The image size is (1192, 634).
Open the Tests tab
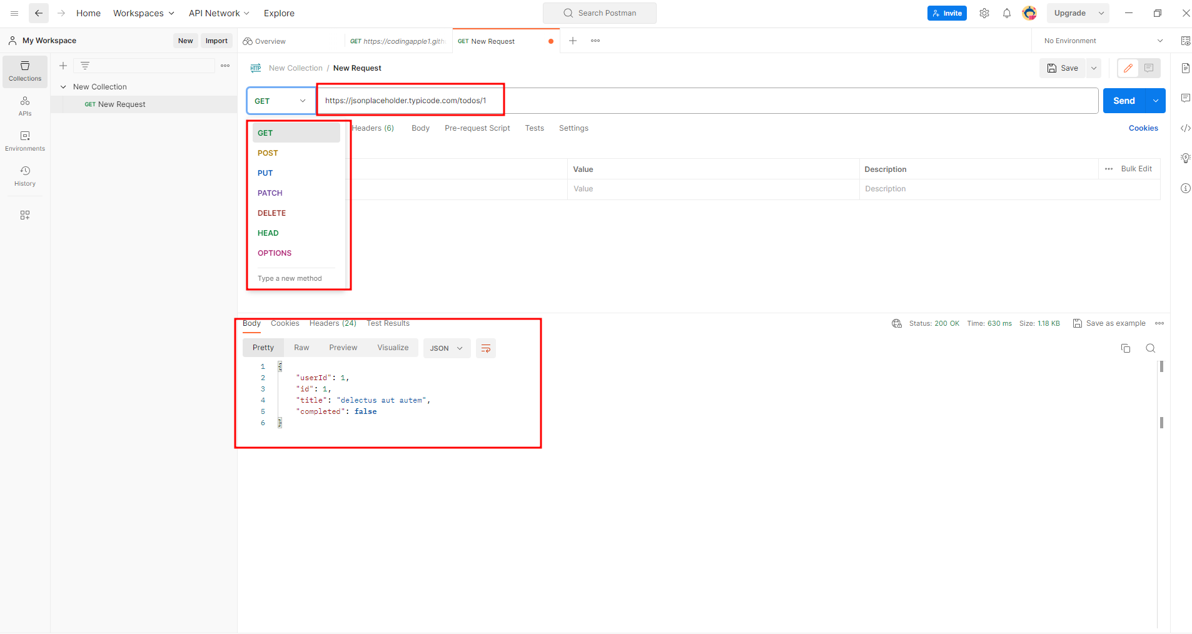[x=535, y=128]
